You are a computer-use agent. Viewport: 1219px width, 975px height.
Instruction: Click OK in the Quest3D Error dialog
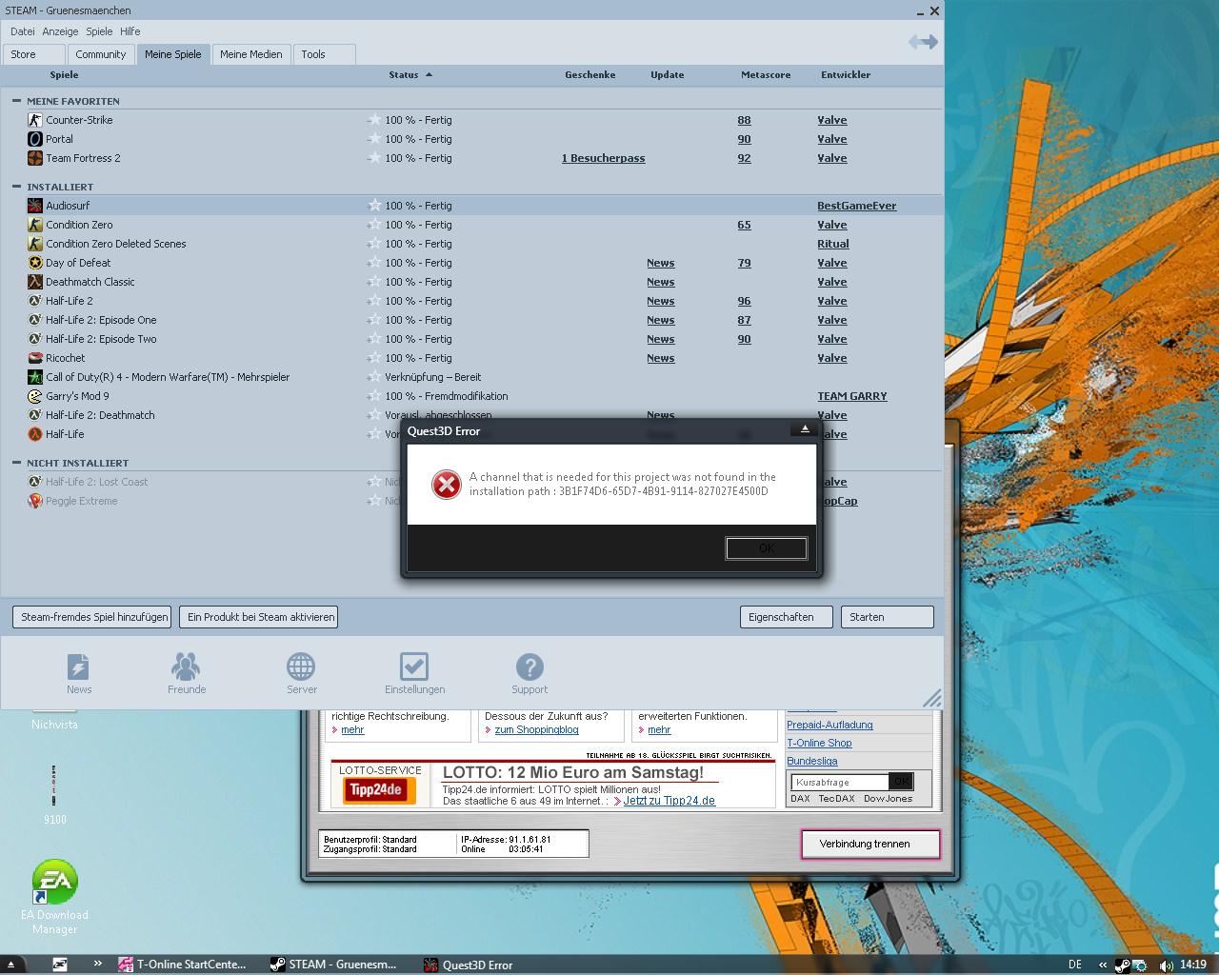click(767, 548)
